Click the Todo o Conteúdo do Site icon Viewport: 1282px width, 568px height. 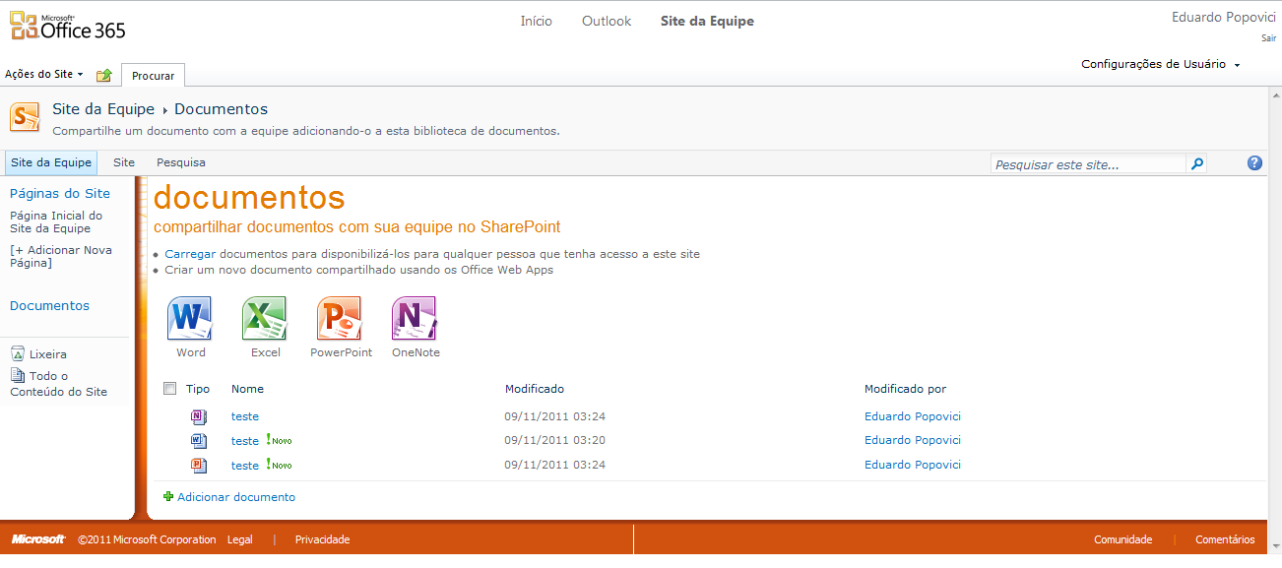click(x=17, y=375)
